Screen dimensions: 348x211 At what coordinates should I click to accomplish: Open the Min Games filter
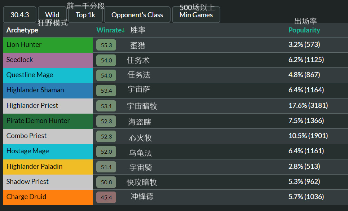coord(196,15)
